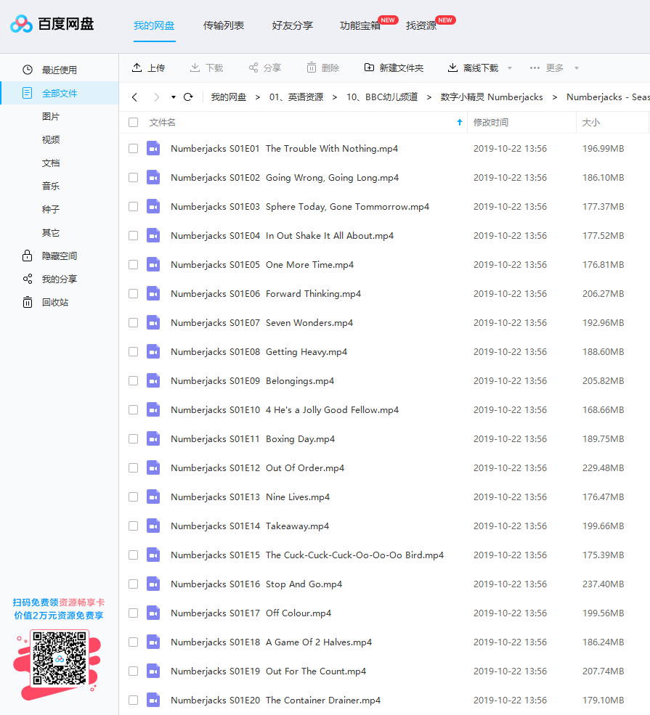This screenshot has height=715, width=650.
Task: Sort by the 大小 column header
Action: (x=591, y=122)
